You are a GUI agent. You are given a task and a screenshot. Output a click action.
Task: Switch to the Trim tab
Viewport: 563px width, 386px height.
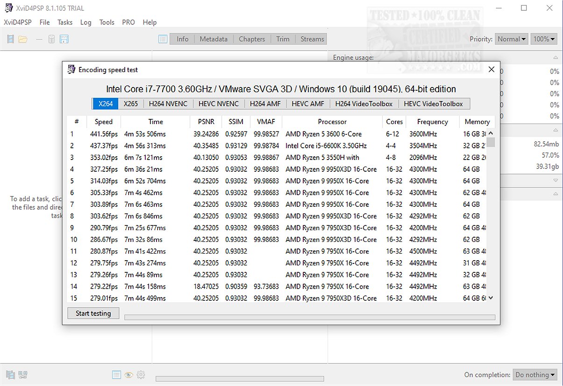click(x=283, y=39)
